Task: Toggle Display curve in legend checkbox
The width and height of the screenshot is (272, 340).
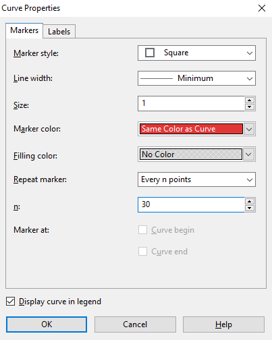Action: click(x=11, y=302)
